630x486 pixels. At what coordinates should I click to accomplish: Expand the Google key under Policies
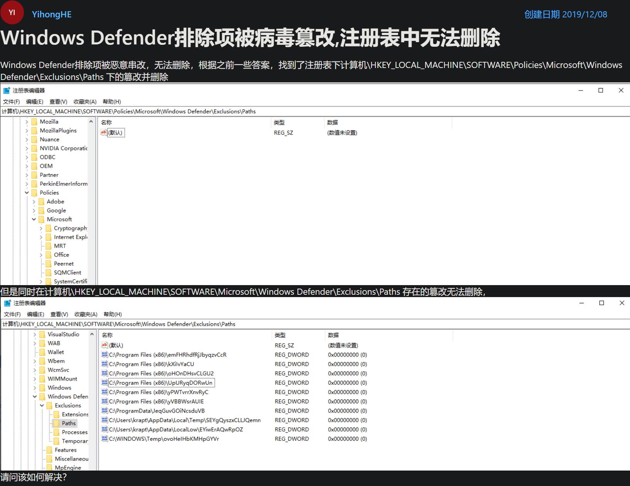coord(34,211)
